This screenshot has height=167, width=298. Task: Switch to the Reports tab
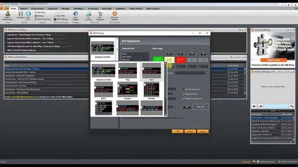24,8
